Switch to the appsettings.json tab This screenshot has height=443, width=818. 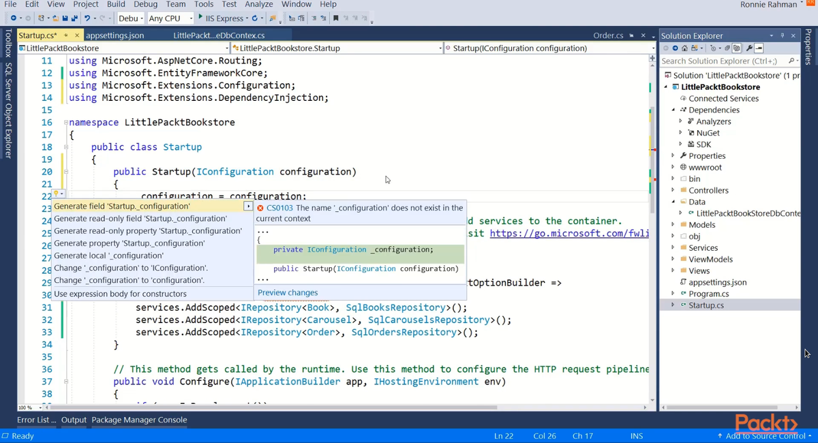[115, 35]
